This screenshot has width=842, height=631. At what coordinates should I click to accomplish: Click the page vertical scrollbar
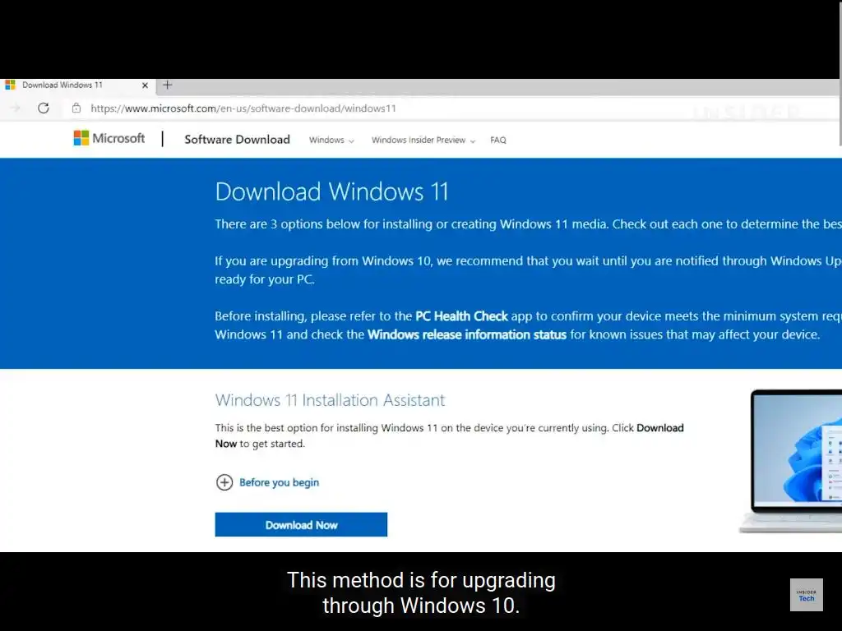coord(840,72)
